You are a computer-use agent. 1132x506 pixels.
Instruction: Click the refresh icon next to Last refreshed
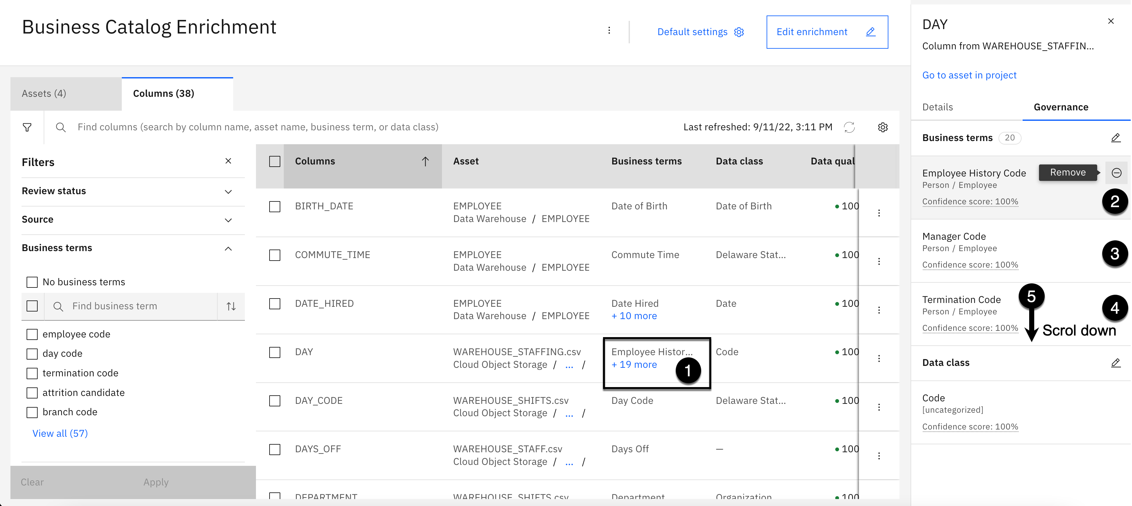(849, 127)
